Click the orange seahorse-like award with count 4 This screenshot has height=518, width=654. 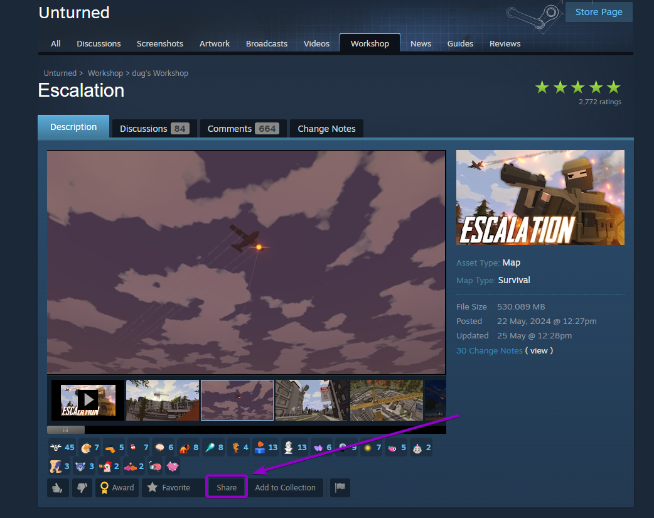239,448
